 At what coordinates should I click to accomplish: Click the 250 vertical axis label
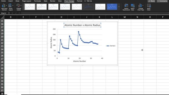[54, 29]
